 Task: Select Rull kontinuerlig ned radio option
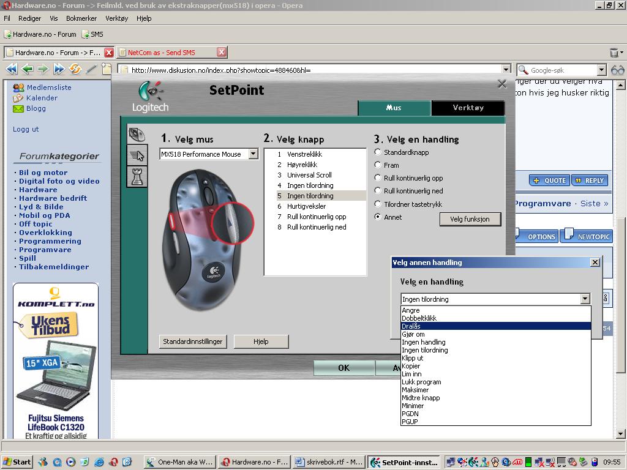[x=377, y=190]
